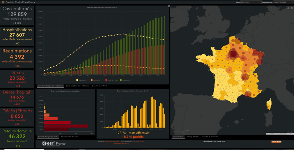Click the Retours domicile 46 322 value
The image size is (294, 150).
tap(17, 136)
